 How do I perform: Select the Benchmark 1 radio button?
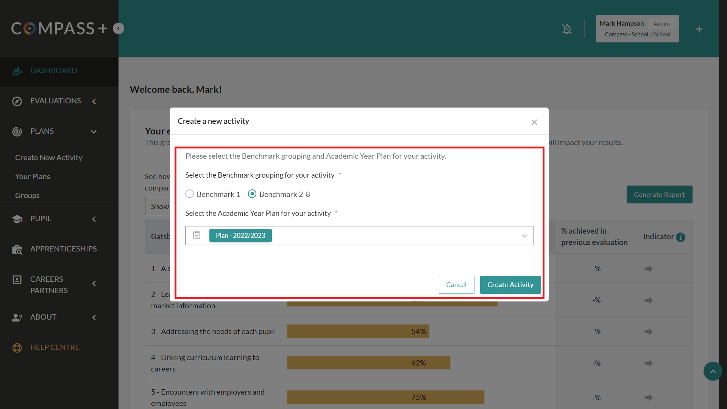(189, 194)
